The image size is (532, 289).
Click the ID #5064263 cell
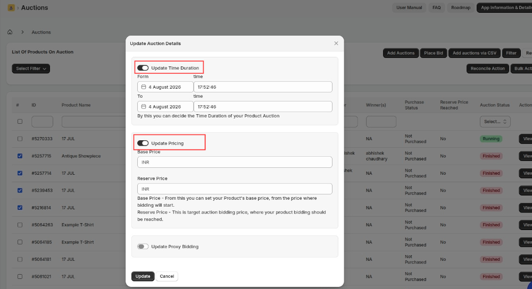tap(42, 225)
